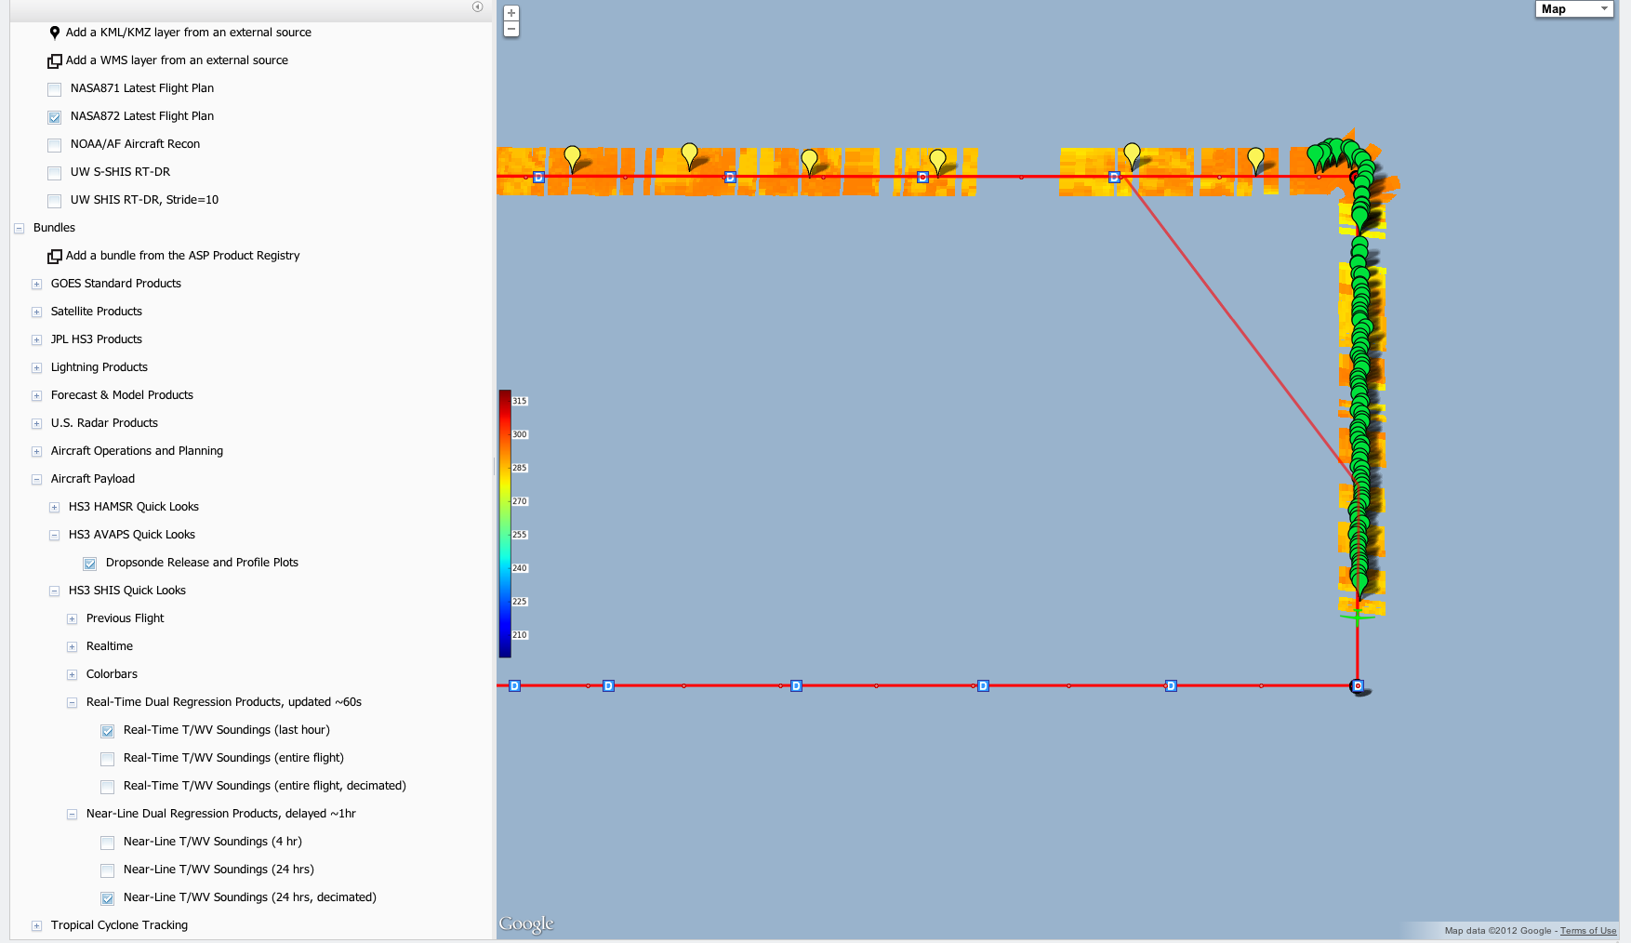Click the leftmost yellow dropsonde pin

pos(572,156)
